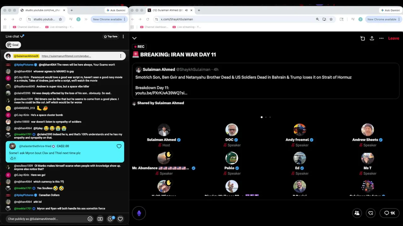Select the studio.youtube.com live_chat tab
403x226 pixels.
click(x=43, y=10)
